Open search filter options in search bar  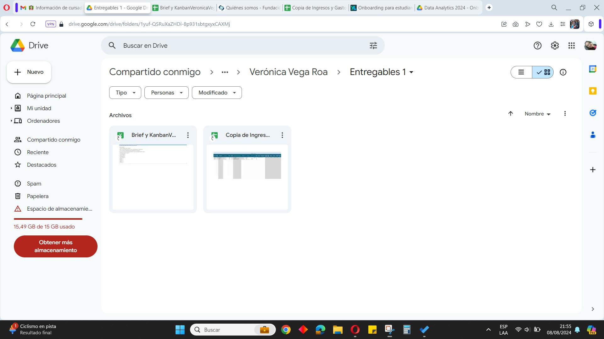pyautogui.click(x=373, y=46)
